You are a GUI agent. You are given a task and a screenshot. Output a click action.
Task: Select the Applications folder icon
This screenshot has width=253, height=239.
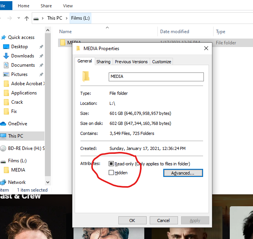[x=6, y=93]
